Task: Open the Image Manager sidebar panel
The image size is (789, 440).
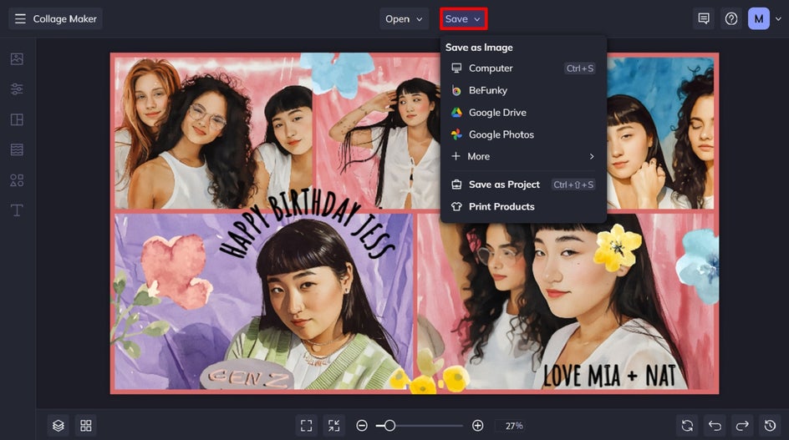Action: tap(17, 58)
